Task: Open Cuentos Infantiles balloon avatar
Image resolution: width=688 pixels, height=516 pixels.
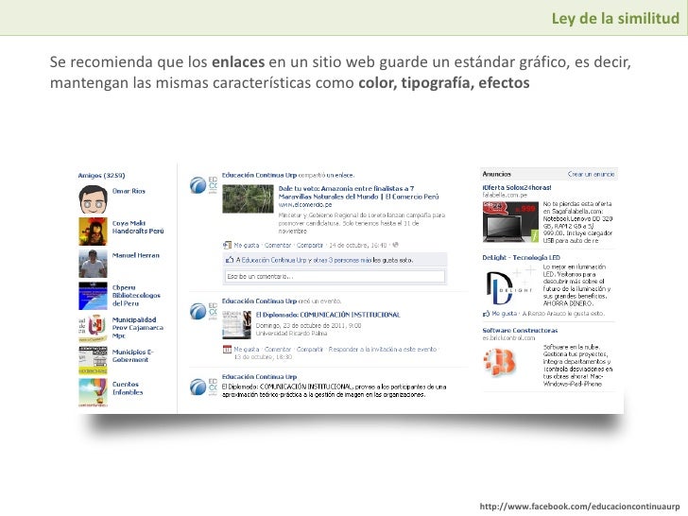Action: pos(93,392)
